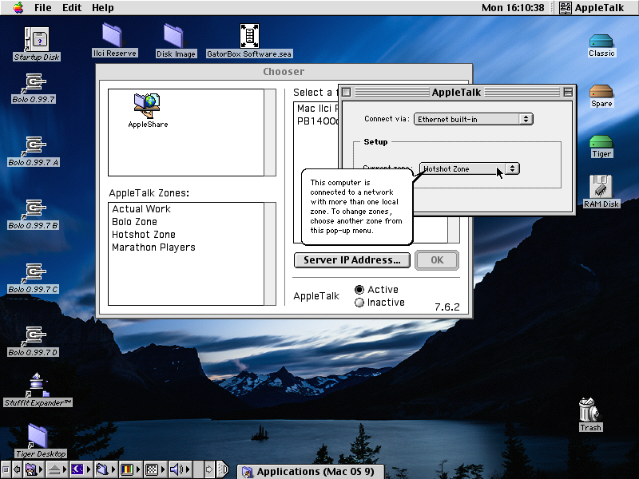
Task: Select the Classic drive icon
Action: pos(601,42)
